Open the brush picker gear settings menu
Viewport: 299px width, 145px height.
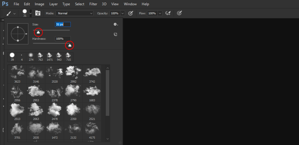click(116, 25)
